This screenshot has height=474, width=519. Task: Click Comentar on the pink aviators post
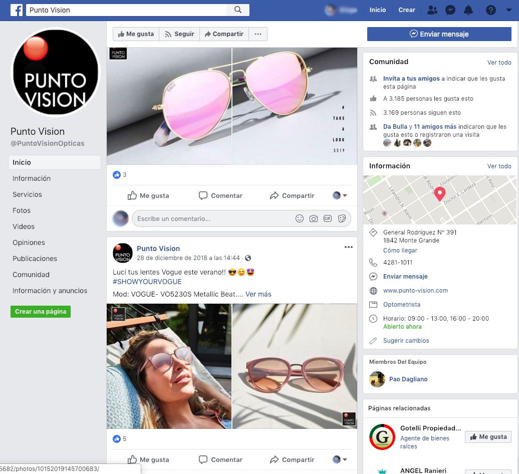(x=220, y=195)
